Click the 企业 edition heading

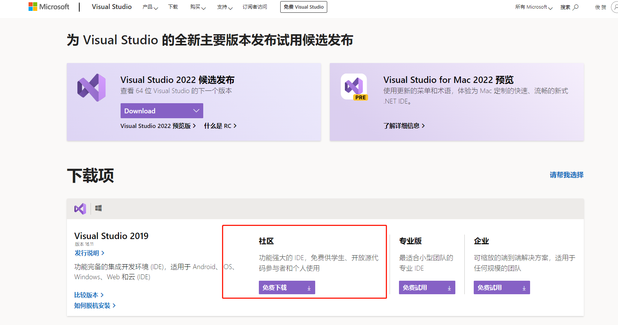pyautogui.click(x=481, y=241)
